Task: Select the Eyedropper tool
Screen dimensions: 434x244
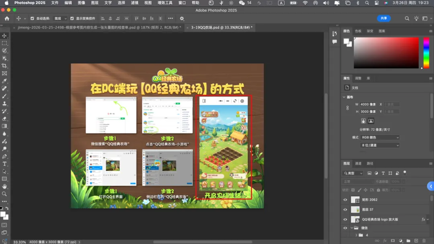Action: point(4,81)
